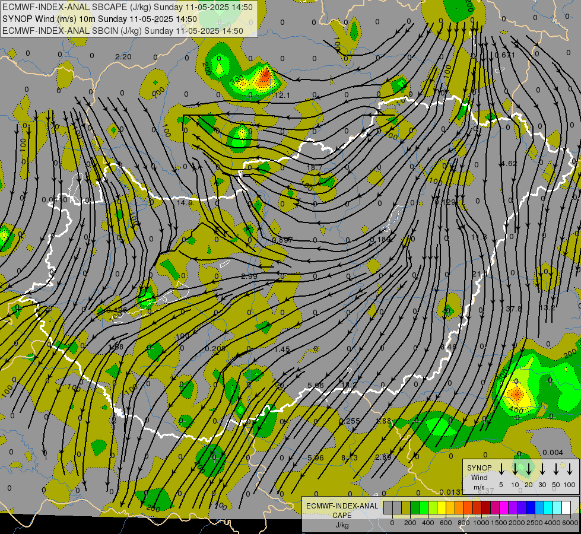Click the 12.1 value near the red hotspot
Viewport: 581px width, 534px height.
(x=282, y=96)
